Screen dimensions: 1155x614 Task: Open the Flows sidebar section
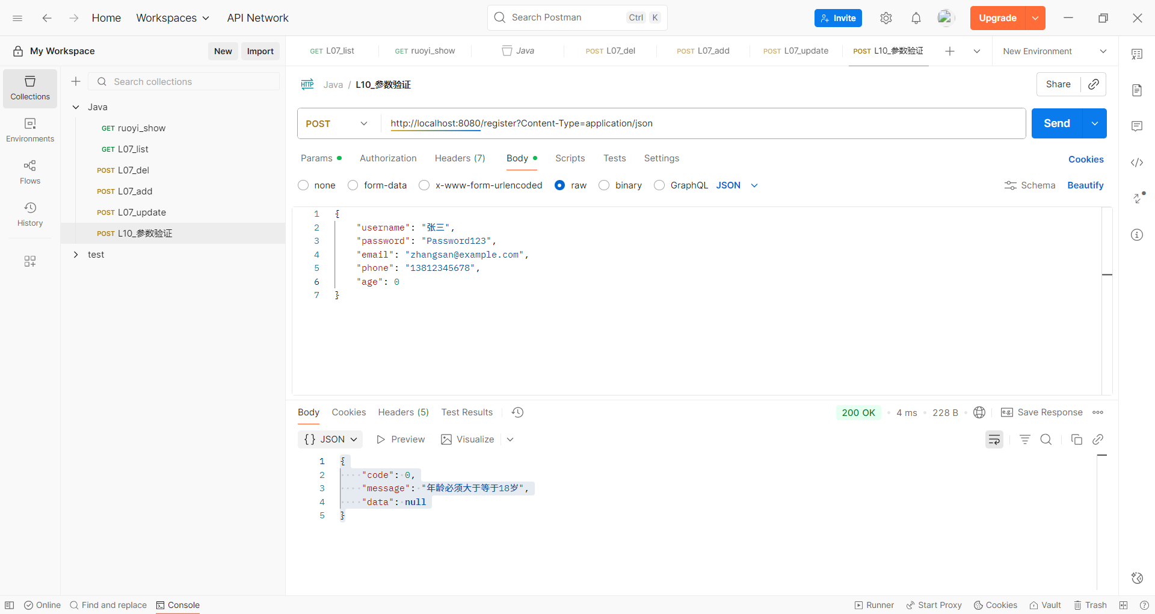(30, 172)
